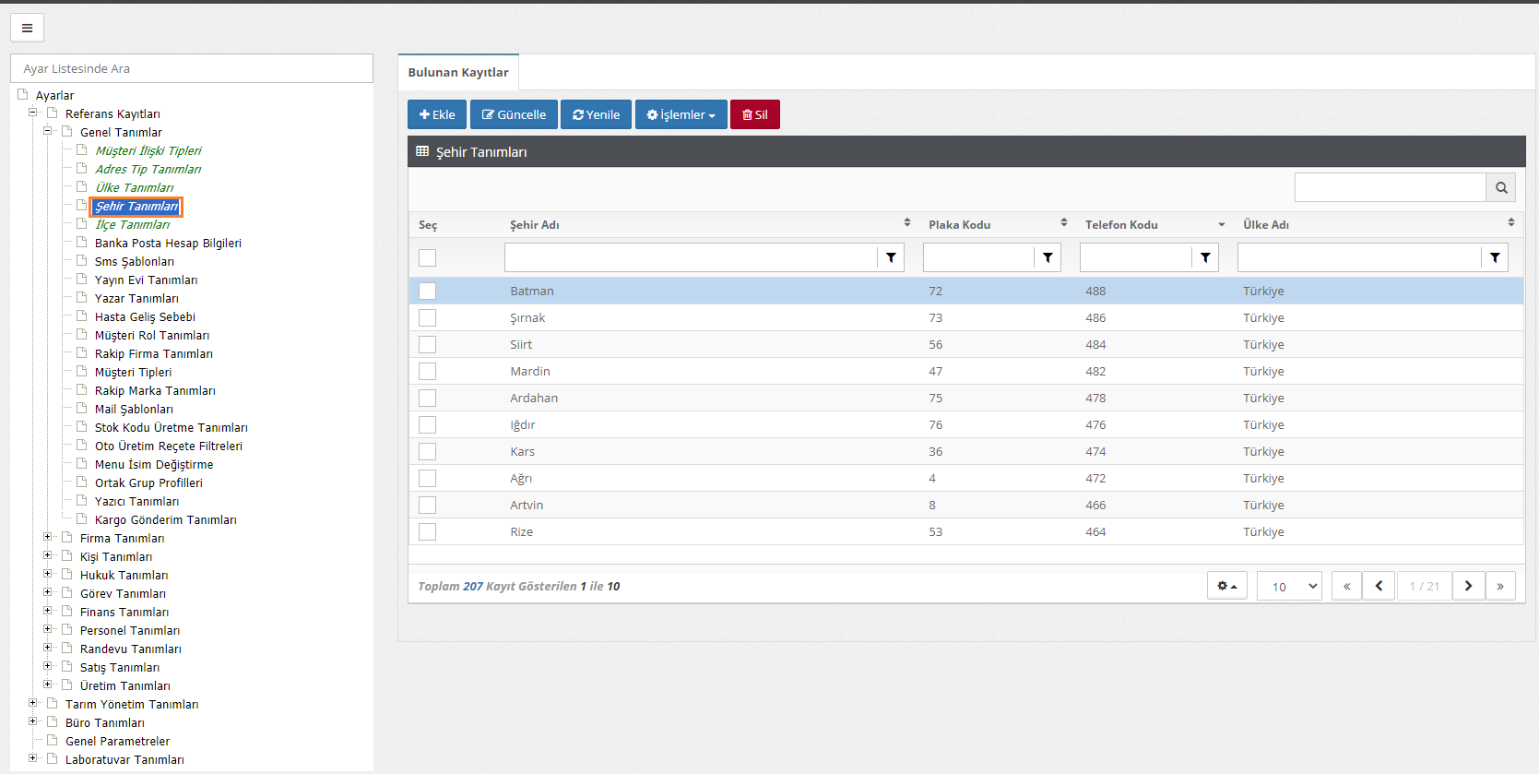Click filter icon for Telefon Kodu column
1539x774 pixels.
pyautogui.click(x=1205, y=257)
